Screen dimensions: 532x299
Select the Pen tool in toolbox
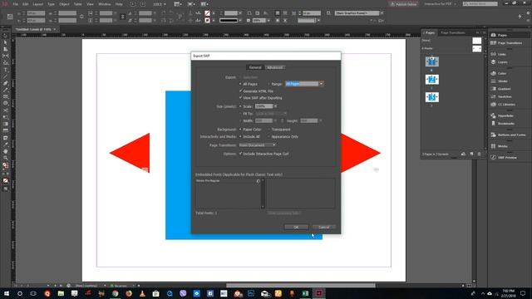[x=6, y=83]
